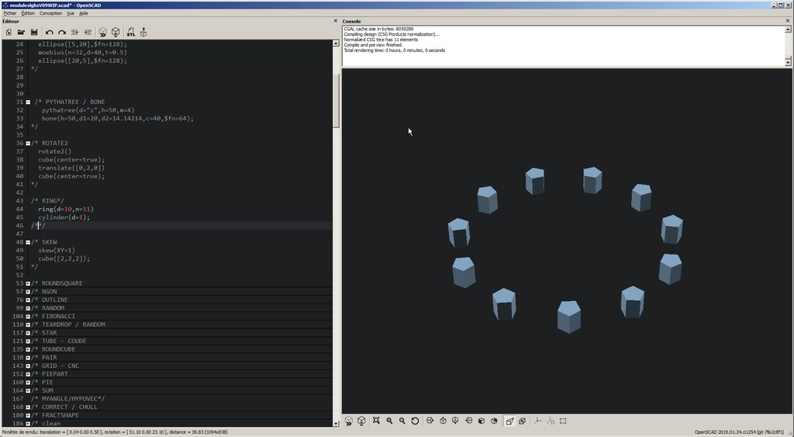Image resolution: width=794 pixels, height=437 pixels.
Task: Save the file with the floppy disk icon
Action: 34,33
